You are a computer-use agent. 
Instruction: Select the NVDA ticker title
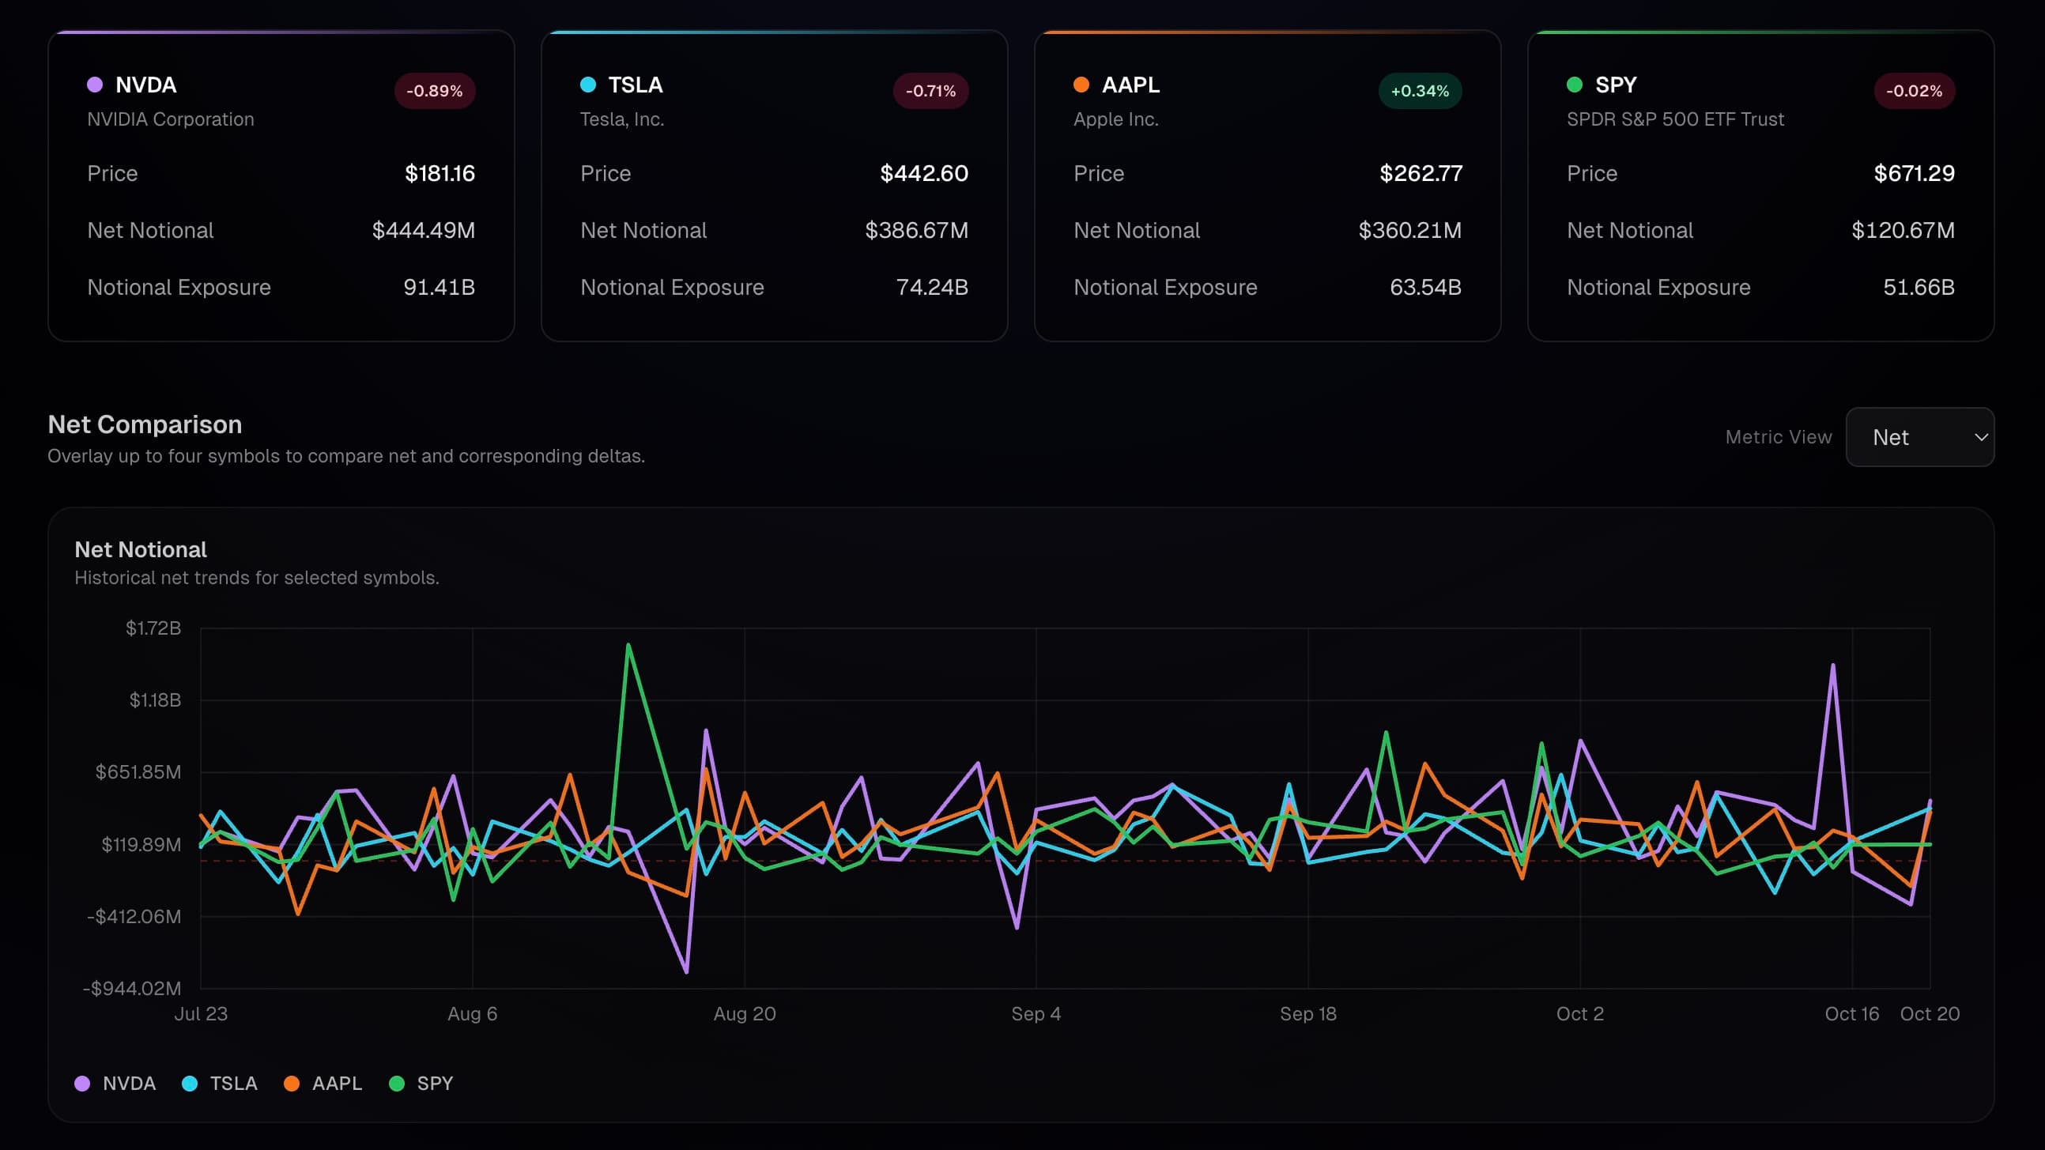(146, 85)
